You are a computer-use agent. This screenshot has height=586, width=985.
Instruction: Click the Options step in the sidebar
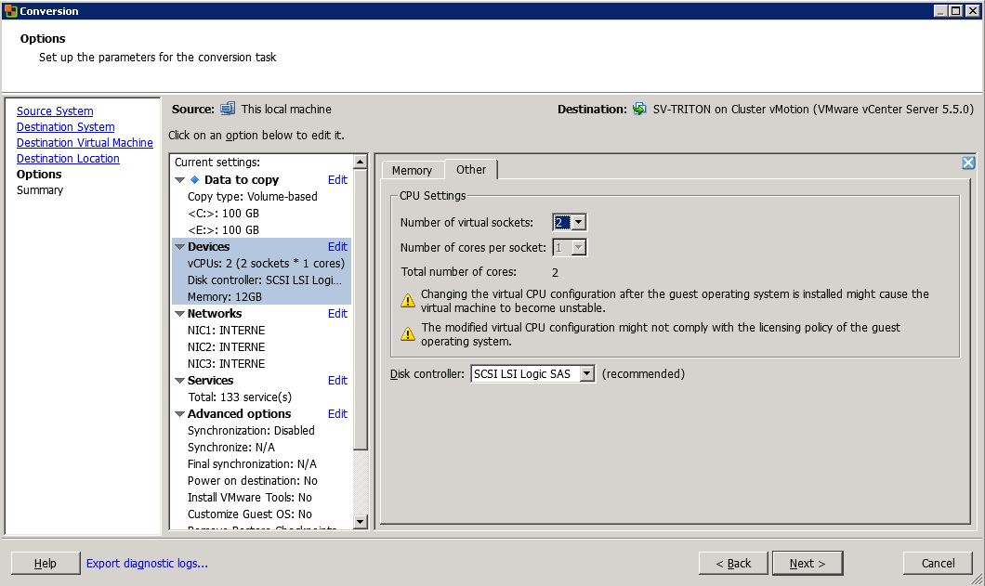click(x=39, y=175)
